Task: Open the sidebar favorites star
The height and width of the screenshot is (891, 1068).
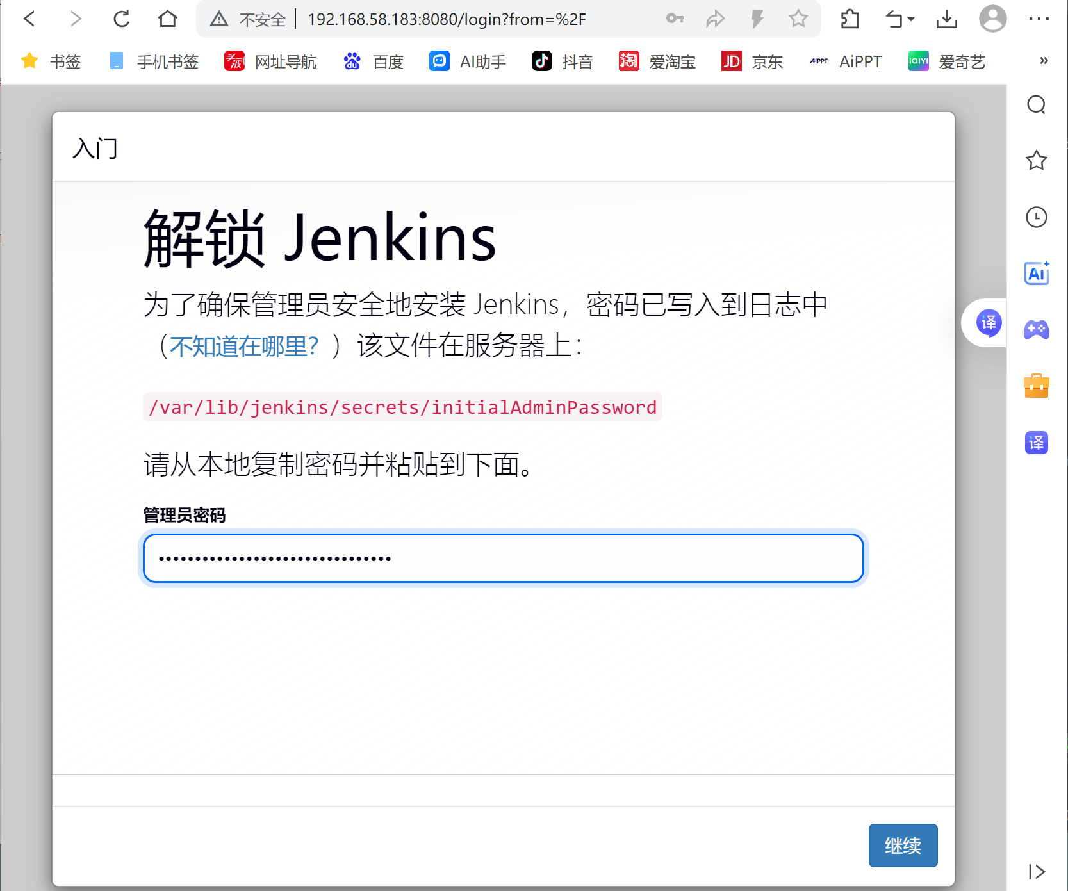Action: coord(1036,160)
